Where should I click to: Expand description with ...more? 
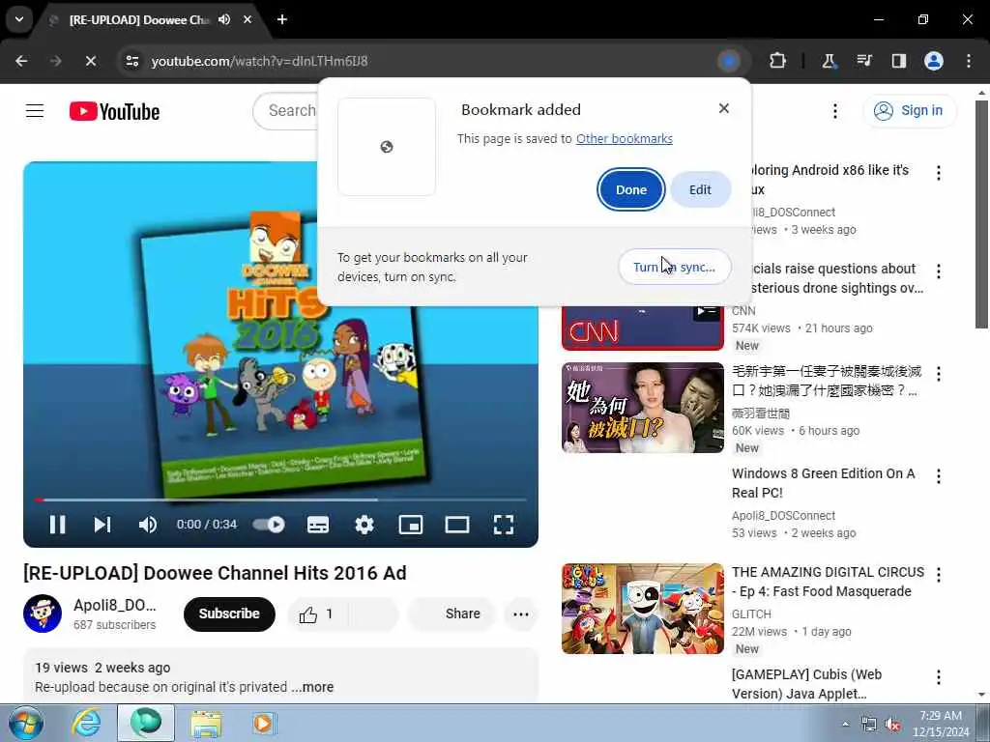[x=314, y=687]
